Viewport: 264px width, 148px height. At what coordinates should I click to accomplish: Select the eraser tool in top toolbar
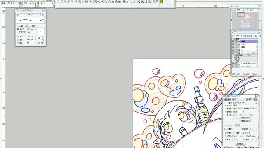113,2
